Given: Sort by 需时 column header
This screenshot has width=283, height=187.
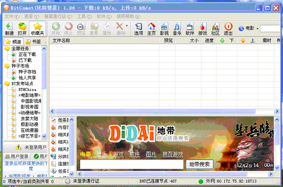Looking at the screenshot, I should pos(266,41).
